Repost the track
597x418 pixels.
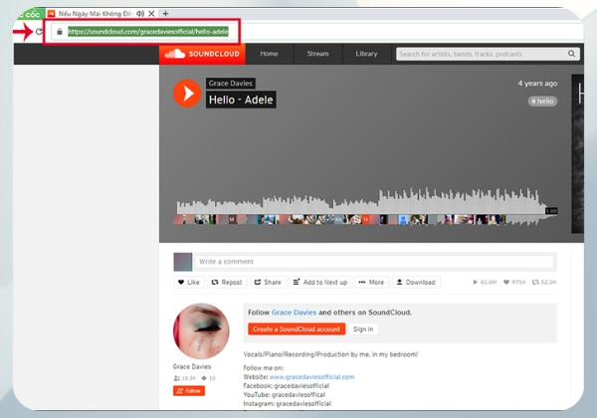click(227, 282)
